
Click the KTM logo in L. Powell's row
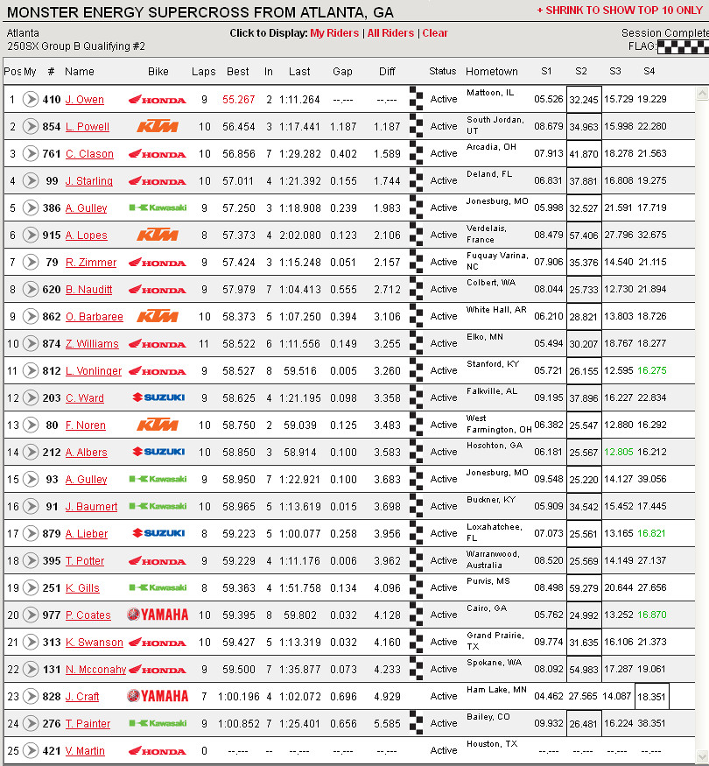(158, 127)
